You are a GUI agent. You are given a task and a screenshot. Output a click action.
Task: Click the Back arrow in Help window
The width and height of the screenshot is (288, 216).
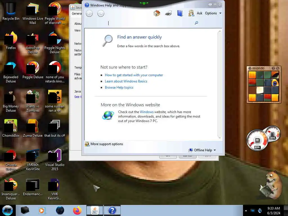(89, 13)
